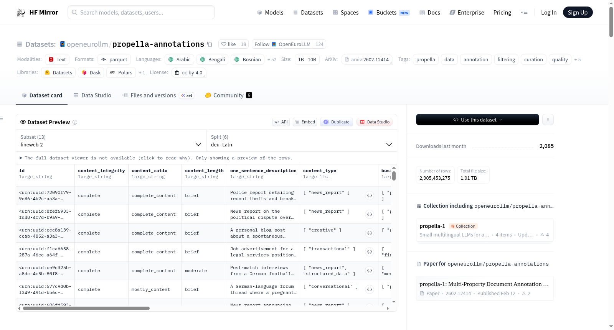Open Enterprise in the navigation
Screen dimensions: 614x330
point(467,13)
